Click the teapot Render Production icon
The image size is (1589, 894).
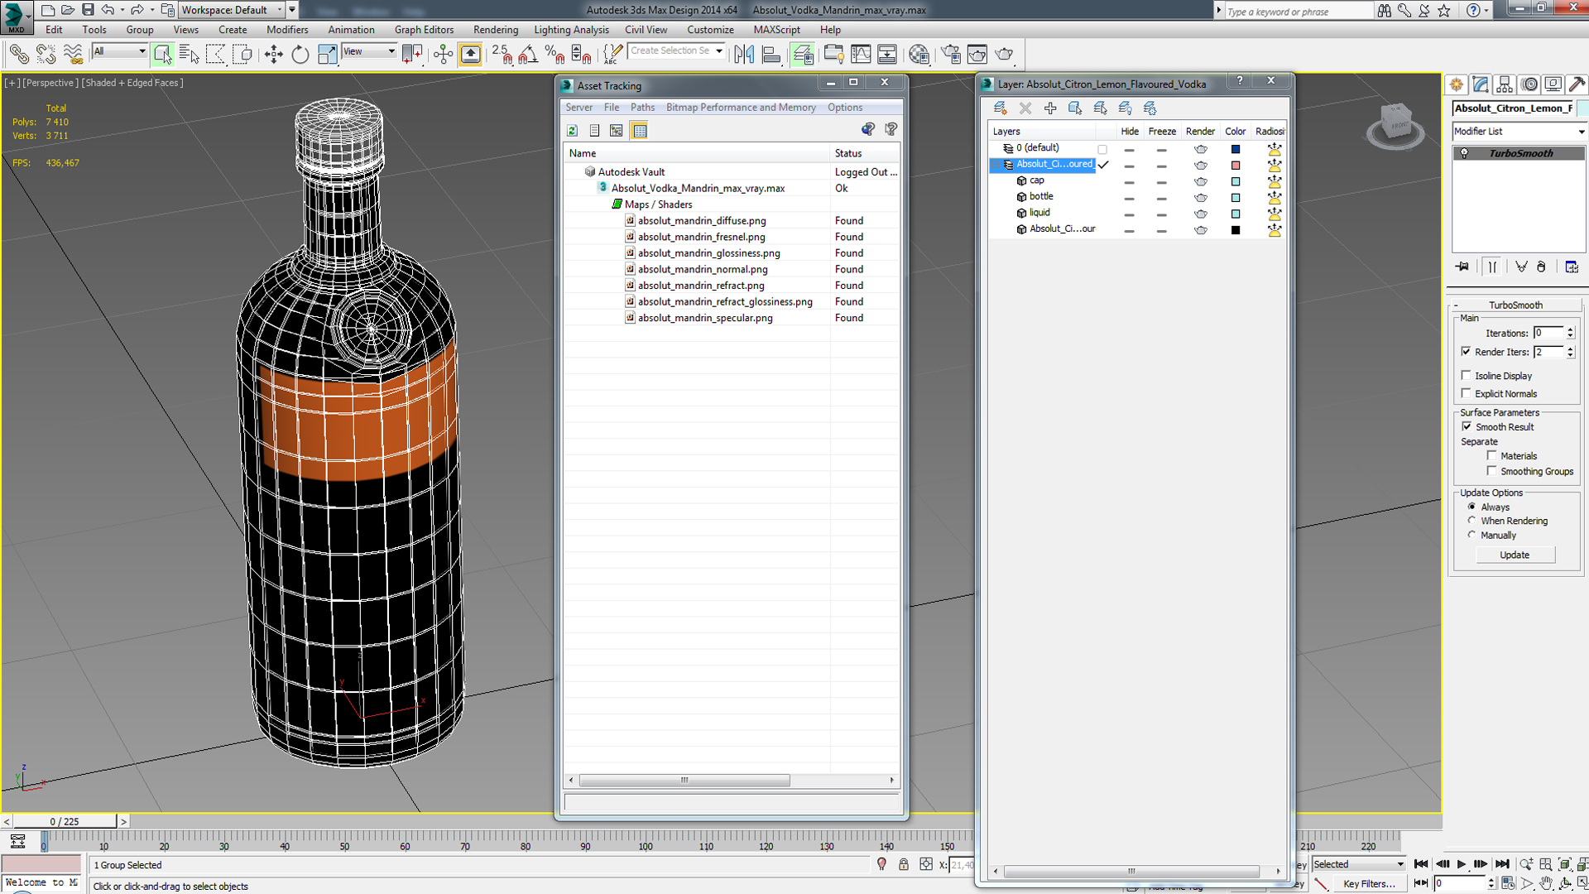[x=1004, y=55]
